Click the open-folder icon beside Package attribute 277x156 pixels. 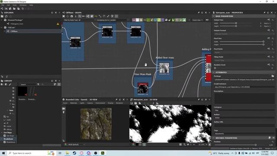click(x=273, y=76)
